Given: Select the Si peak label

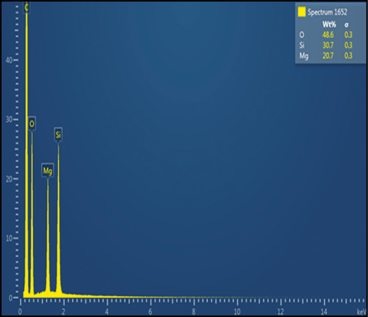Looking at the screenshot, I should 58,135.
